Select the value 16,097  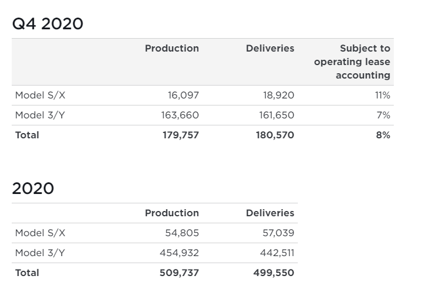click(183, 95)
